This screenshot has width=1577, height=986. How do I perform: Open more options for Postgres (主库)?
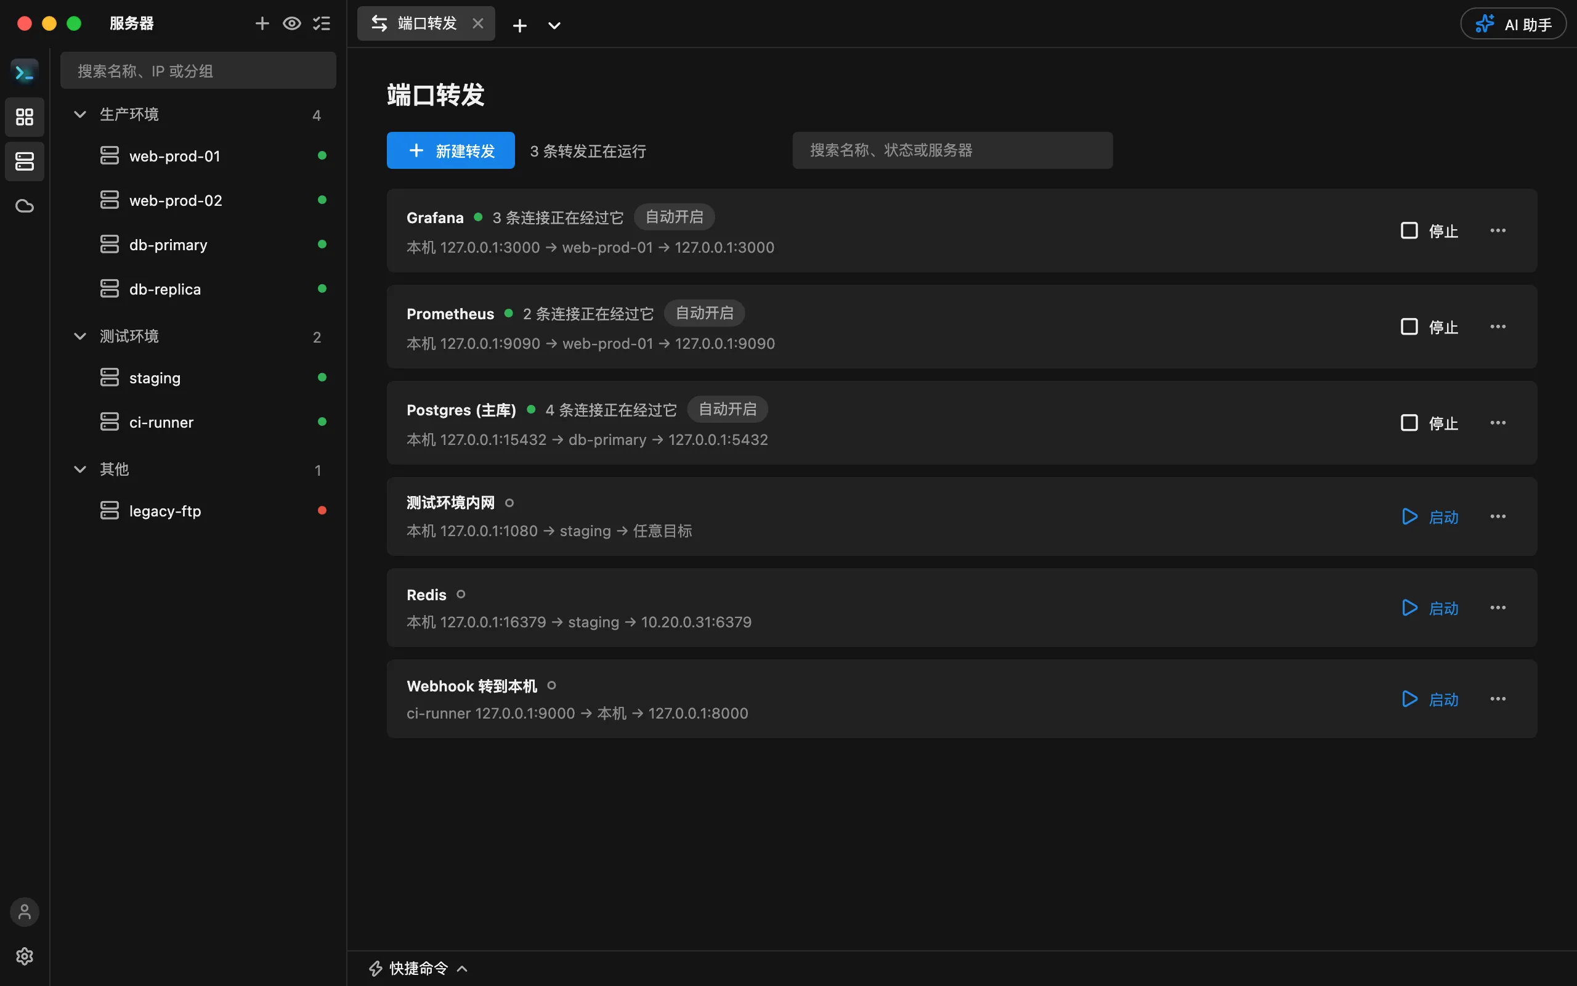point(1498,423)
